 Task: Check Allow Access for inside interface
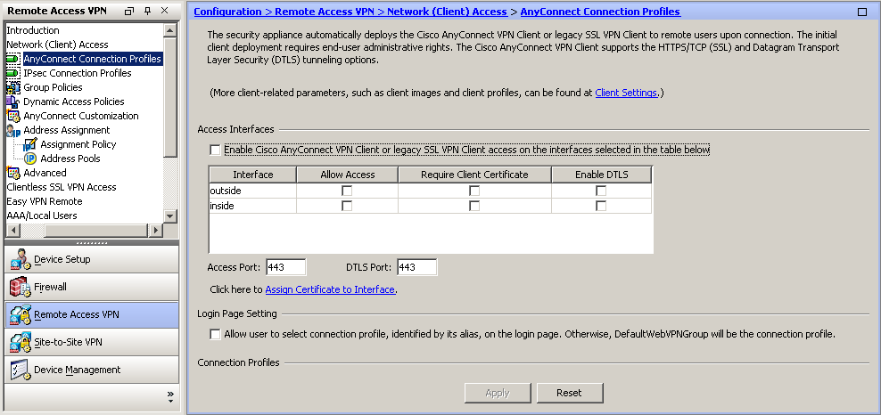[347, 206]
